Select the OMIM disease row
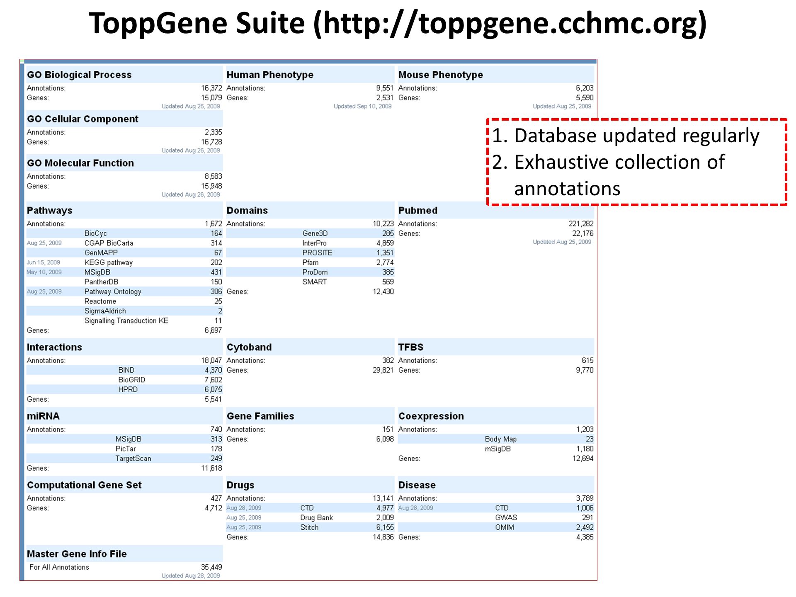Image resolution: width=796 pixels, height=597 pixels. click(x=496, y=527)
